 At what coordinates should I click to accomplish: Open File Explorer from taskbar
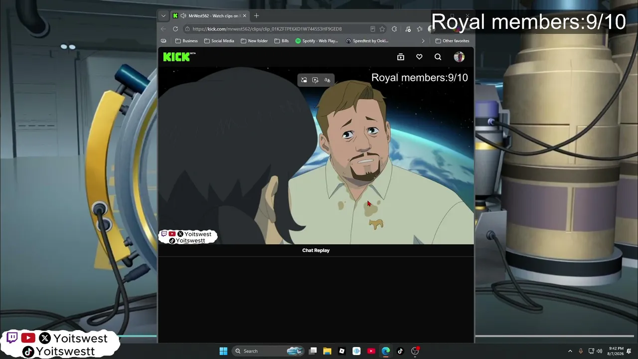tap(327, 351)
